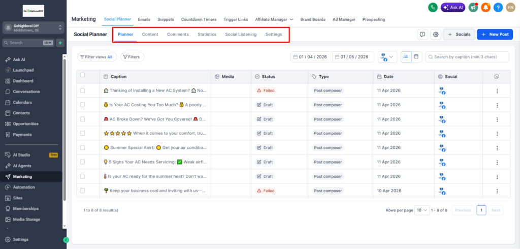Open row actions for Keep your business cool post
This screenshot has height=249, width=520.
[x=497, y=191]
